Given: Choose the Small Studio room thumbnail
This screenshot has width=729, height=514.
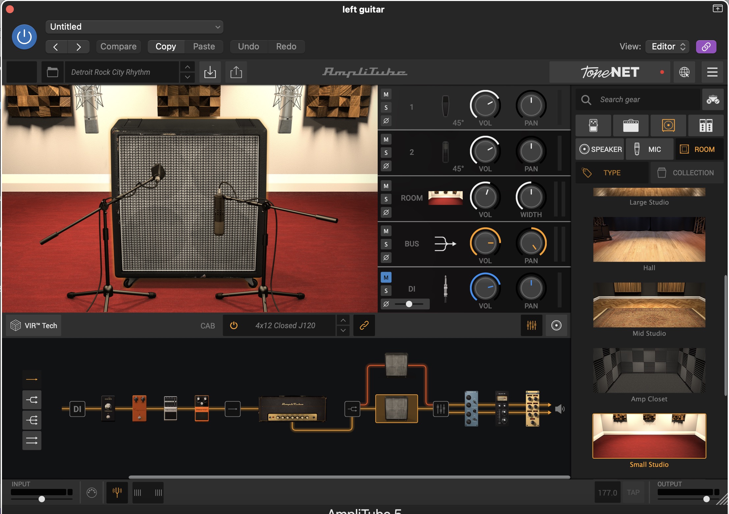Looking at the screenshot, I should point(649,436).
